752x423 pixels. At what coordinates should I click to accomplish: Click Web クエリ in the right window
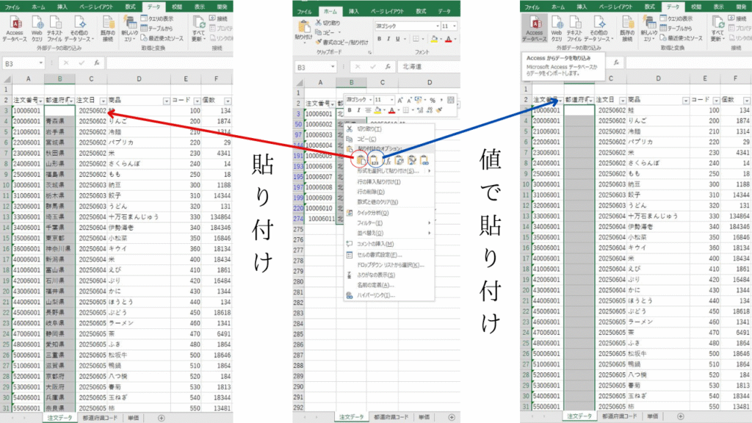[x=557, y=29]
